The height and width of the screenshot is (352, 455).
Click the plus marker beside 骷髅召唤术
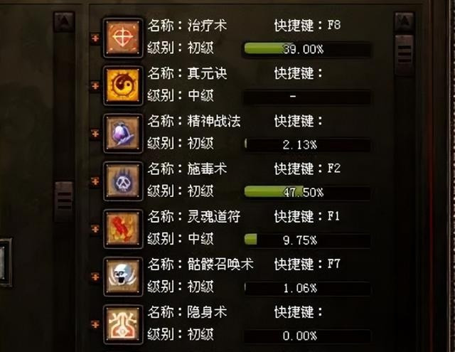click(x=95, y=277)
